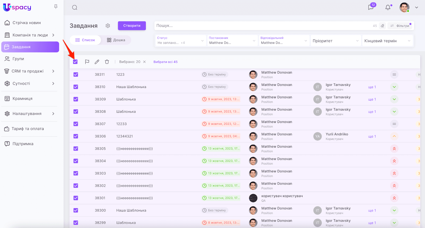The height and width of the screenshot is (228, 425).
Task: Uncheck the select-all checkbox in the header
Action: 75,62
